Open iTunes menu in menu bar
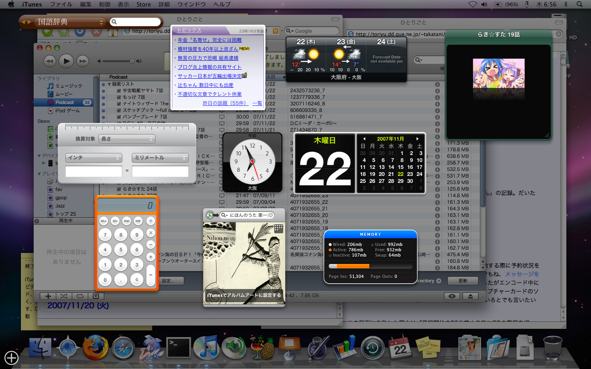Image resolution: width=591 pixels, height=369 pixels. point(32,4)
